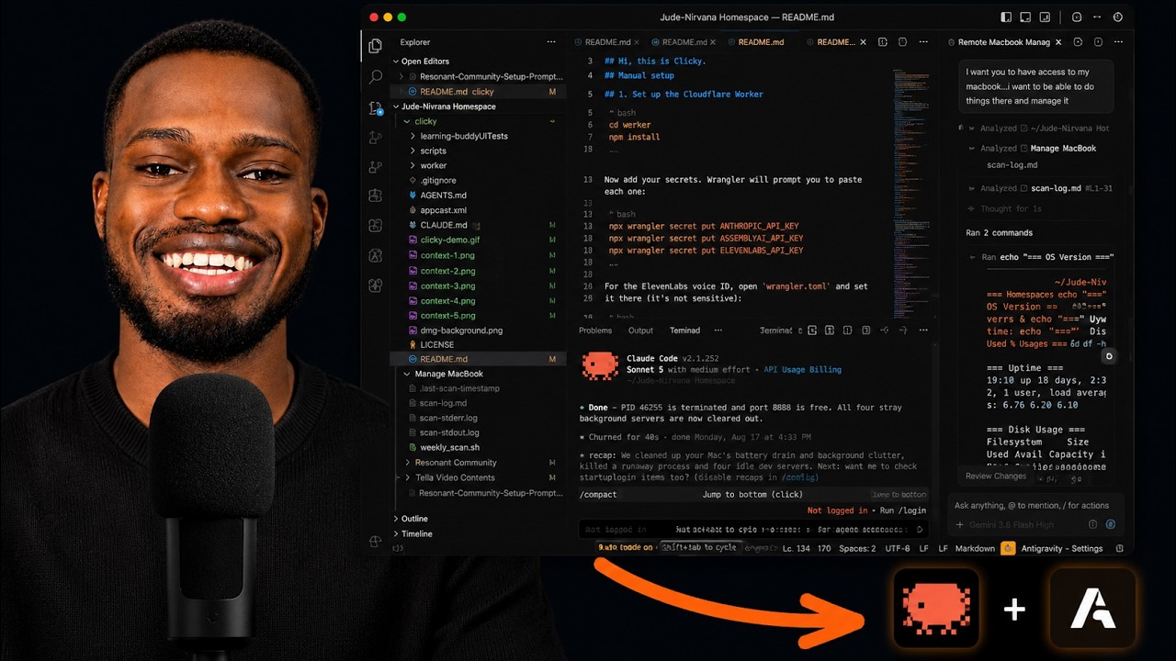
Task: Open the appcast.xml file
Action: (x=478, y=210)
